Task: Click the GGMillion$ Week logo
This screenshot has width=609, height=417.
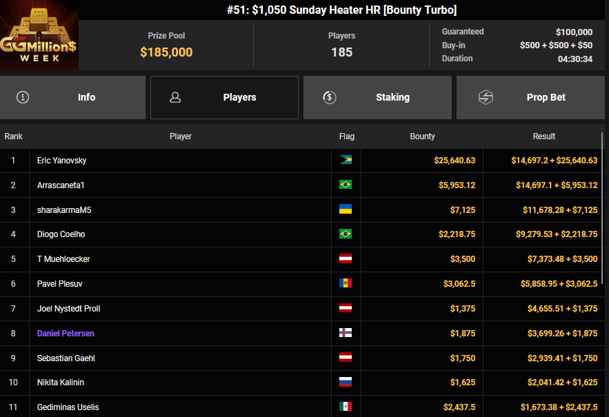Action: point(39,36)
